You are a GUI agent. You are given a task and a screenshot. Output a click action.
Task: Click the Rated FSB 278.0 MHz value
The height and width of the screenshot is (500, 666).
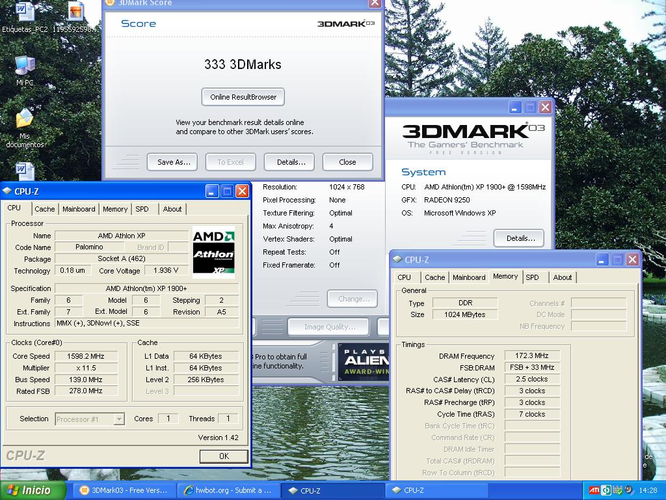coord(86,391)
